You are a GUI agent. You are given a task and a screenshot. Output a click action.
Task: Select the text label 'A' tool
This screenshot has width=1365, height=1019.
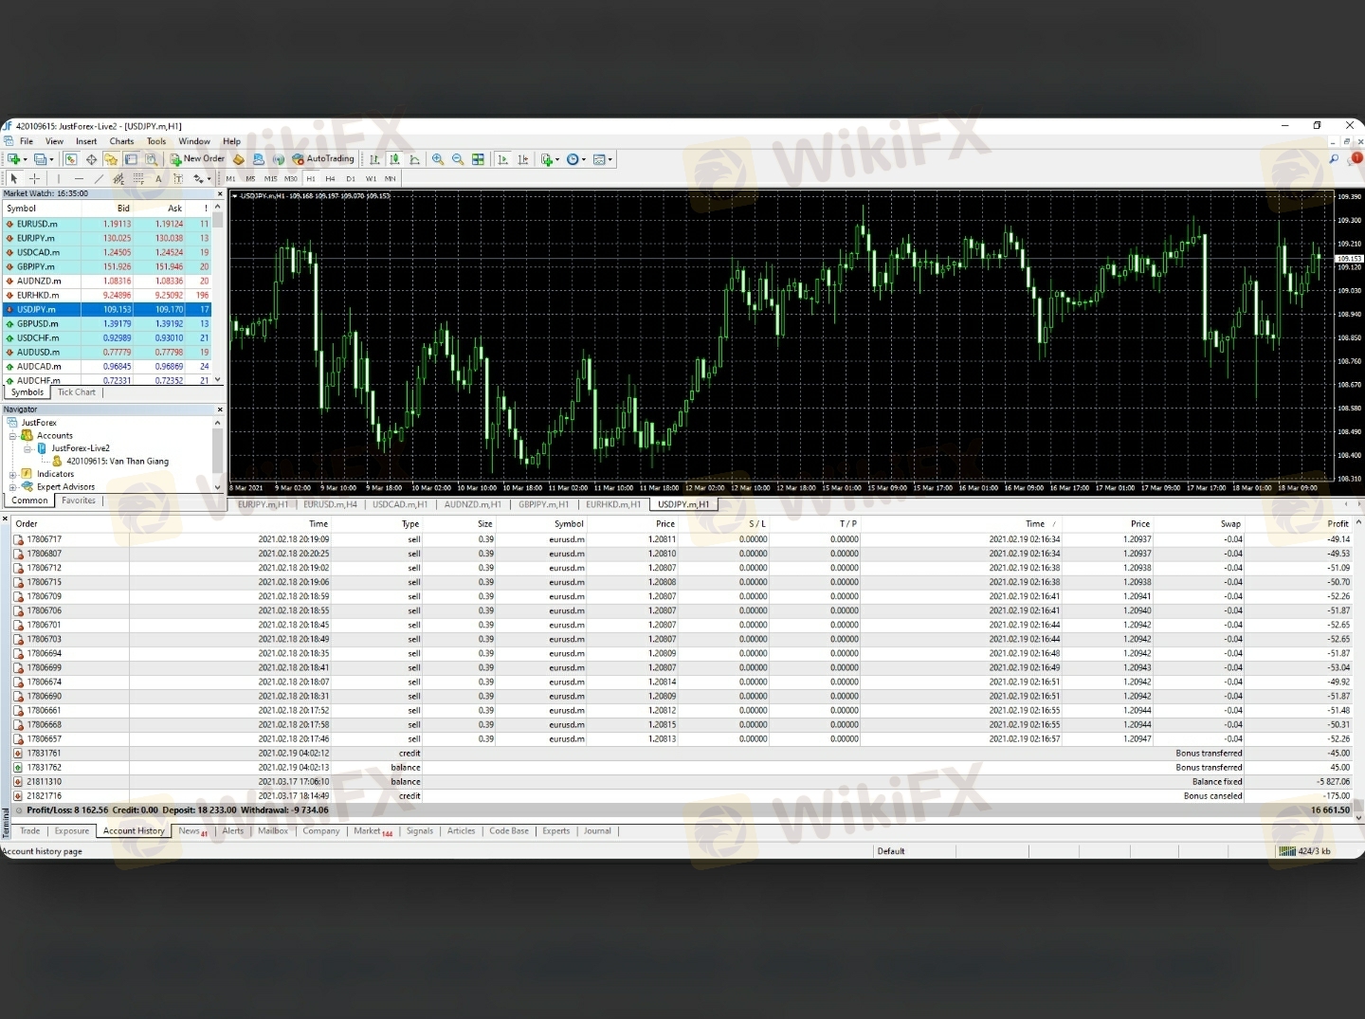coord(158,178)
